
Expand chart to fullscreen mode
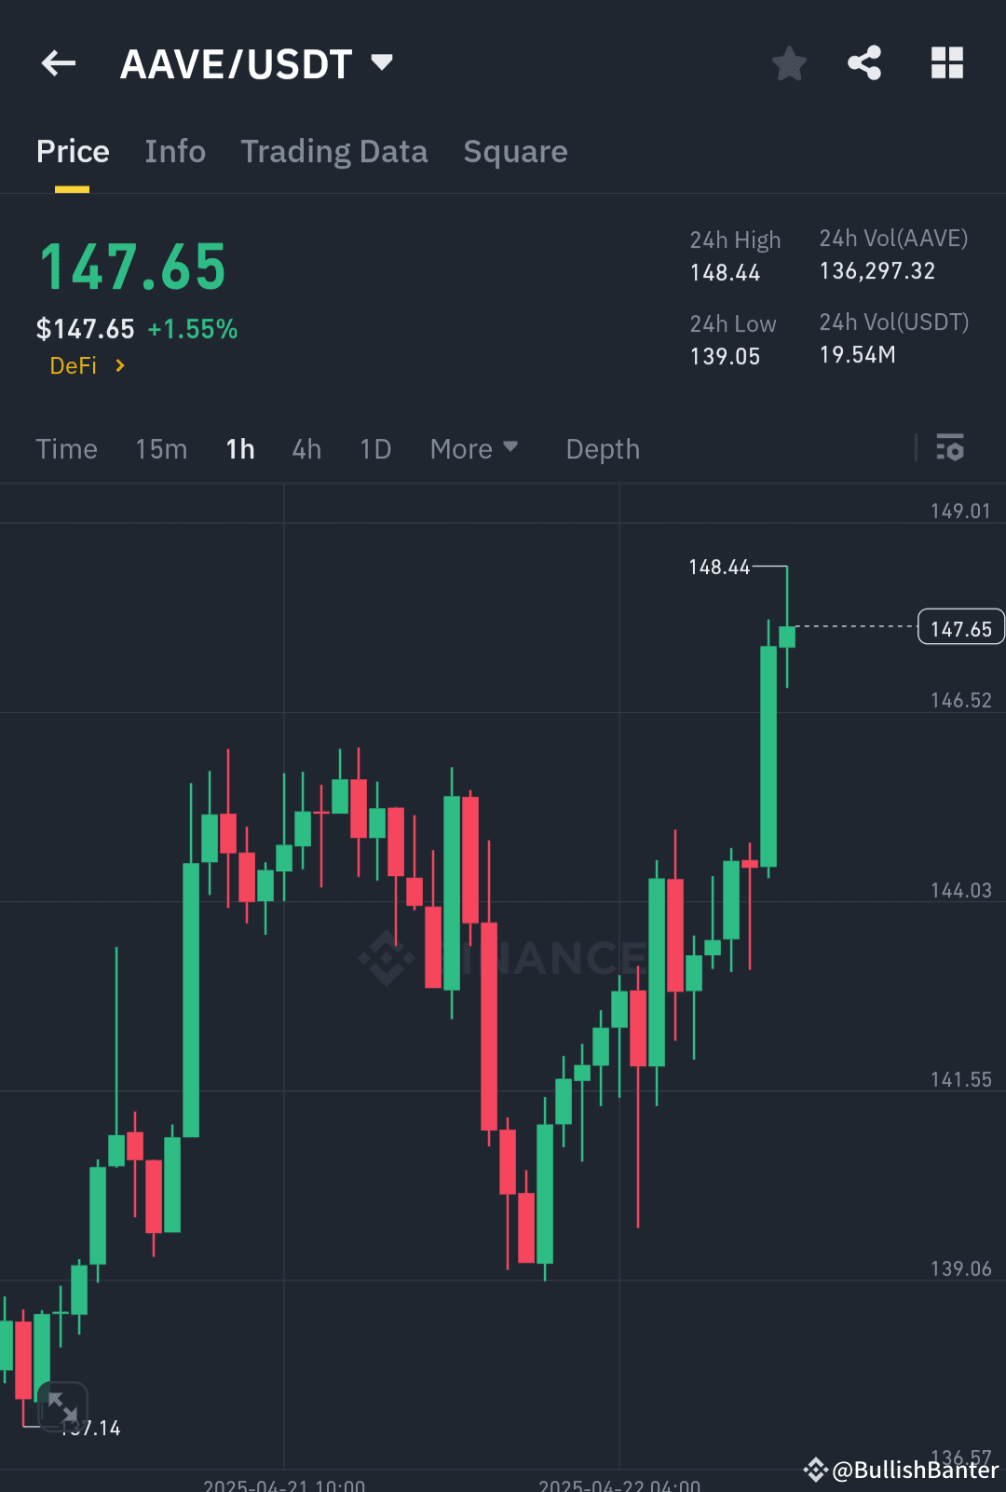point(61,1407)
